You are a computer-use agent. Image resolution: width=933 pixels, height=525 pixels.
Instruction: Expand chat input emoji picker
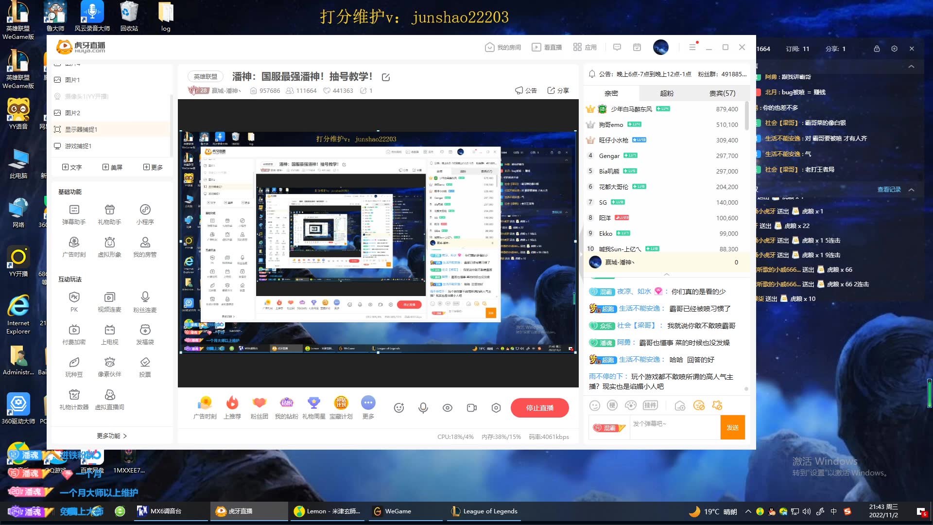click(594, 405)
